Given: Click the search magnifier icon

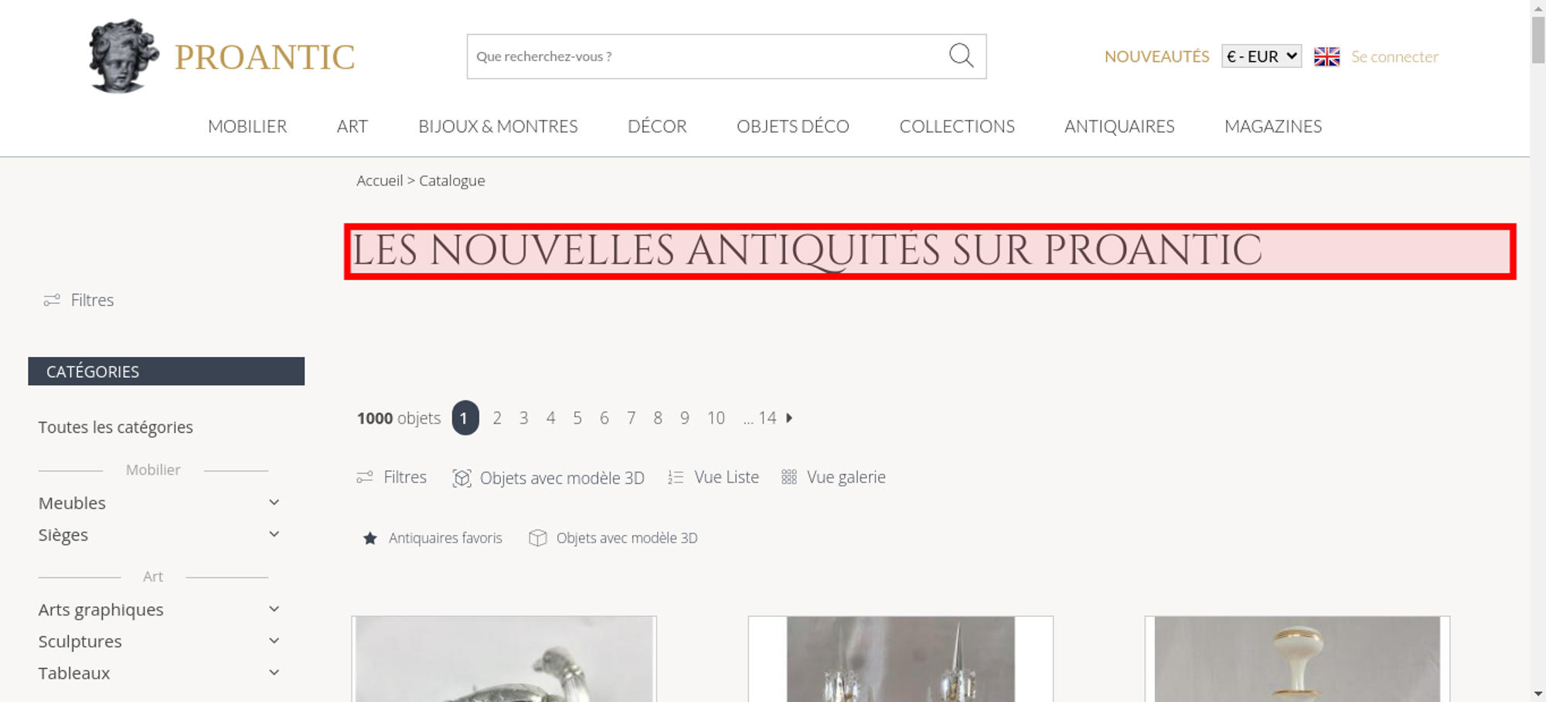Looking at the screenshot, I should (x=961, y=56).
